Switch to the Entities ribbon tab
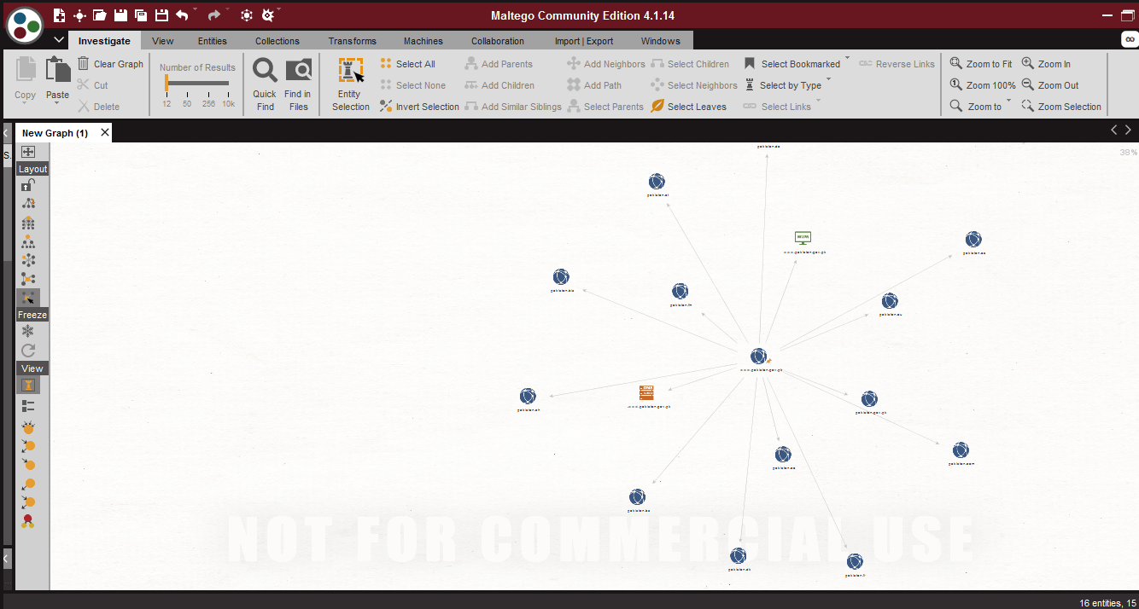Screen dimensions: 1139x609 pyautogui.click(x=213, y=41)
